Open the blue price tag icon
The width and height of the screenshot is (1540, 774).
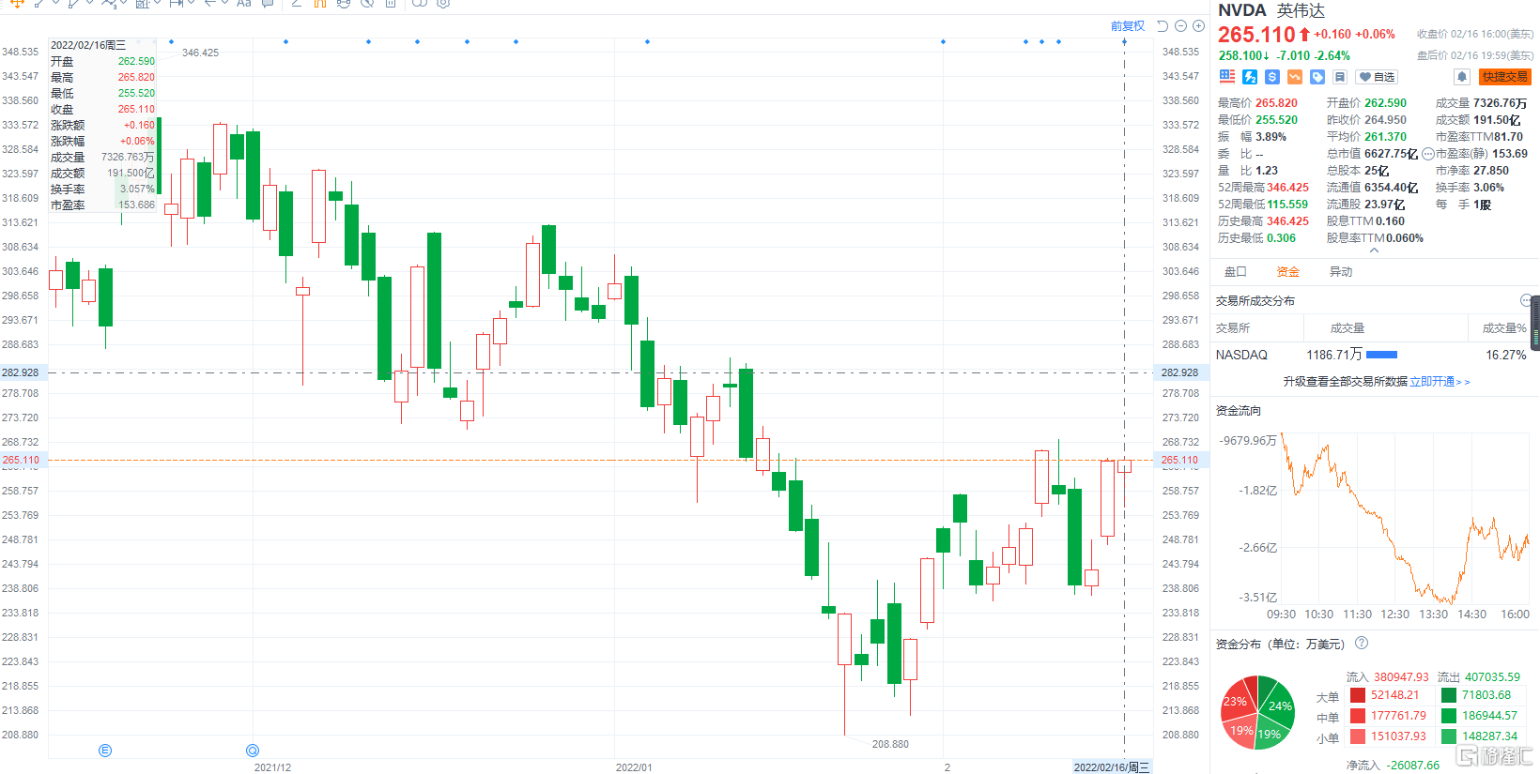click(1317, 77)
